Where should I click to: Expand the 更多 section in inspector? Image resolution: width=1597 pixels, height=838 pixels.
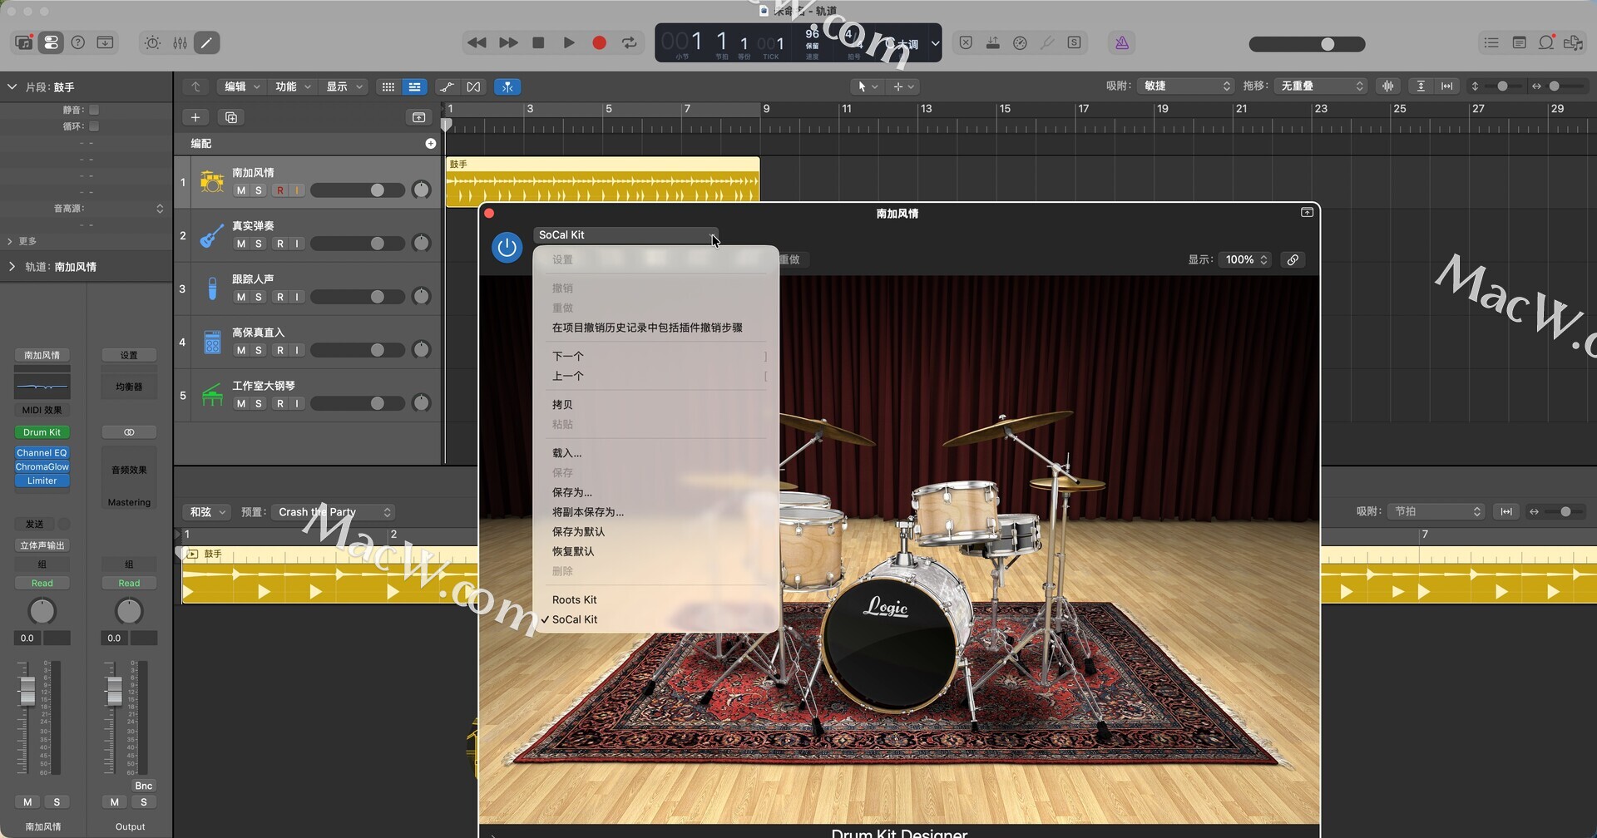coord(11,241)
